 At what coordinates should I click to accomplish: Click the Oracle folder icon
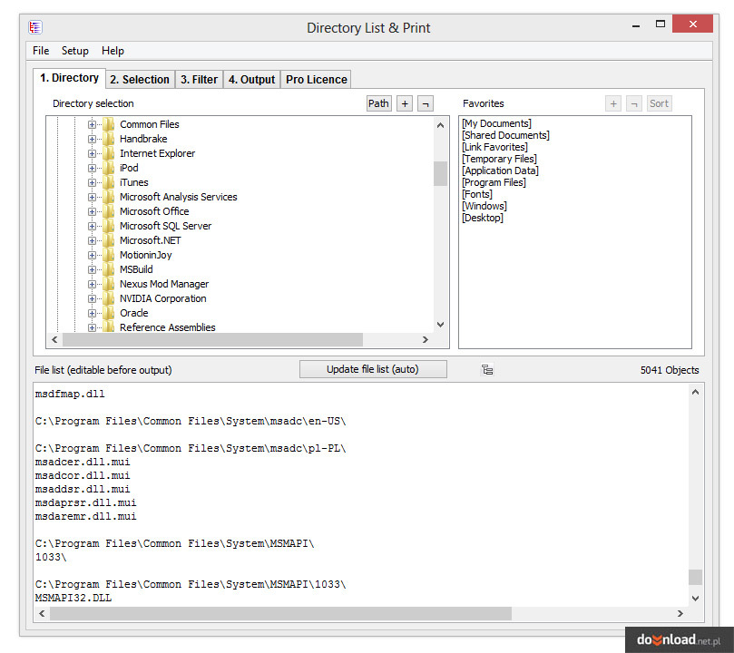(x=109, y=313)
